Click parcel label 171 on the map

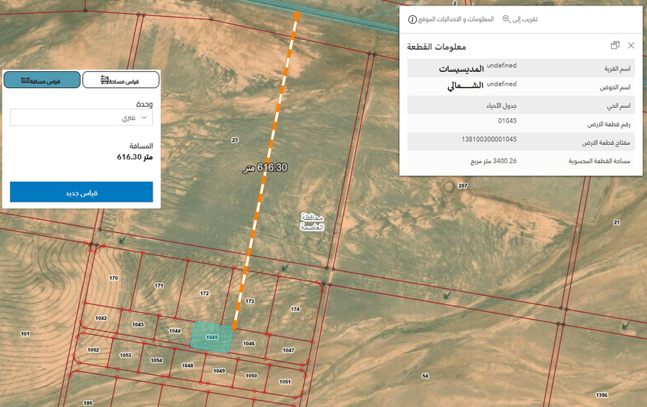click(159, 285)
